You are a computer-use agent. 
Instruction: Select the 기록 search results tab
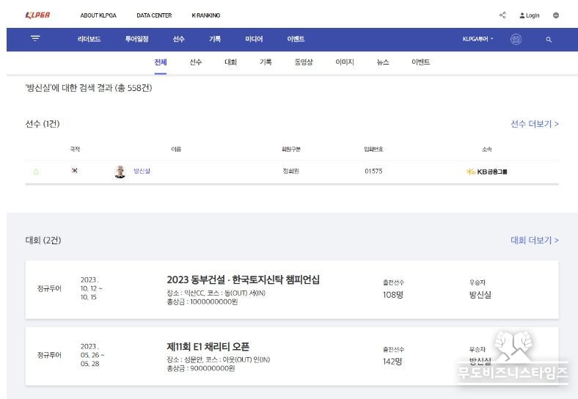[x=266, y=62]
